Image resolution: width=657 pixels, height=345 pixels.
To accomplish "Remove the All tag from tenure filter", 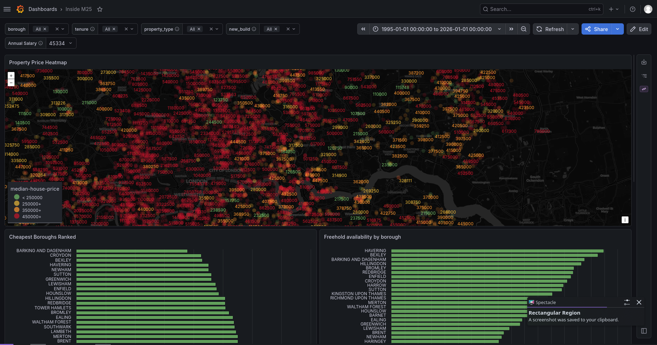I will tap(114, 29).
